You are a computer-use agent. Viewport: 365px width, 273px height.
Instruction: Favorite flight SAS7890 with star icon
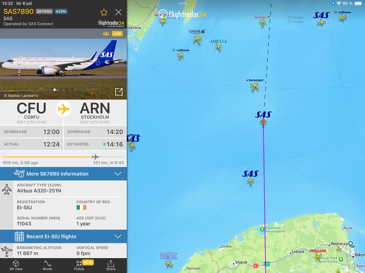104,12
